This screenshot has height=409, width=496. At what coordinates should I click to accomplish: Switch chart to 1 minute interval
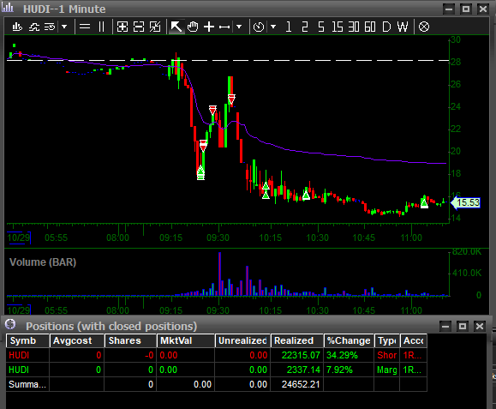[288, 27]
